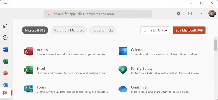Click the OneDrive cloud icon
218x100 pixels.
123,89
